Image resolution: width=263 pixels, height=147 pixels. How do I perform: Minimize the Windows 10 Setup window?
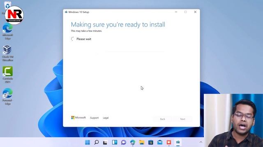click(x=176, y=12)
